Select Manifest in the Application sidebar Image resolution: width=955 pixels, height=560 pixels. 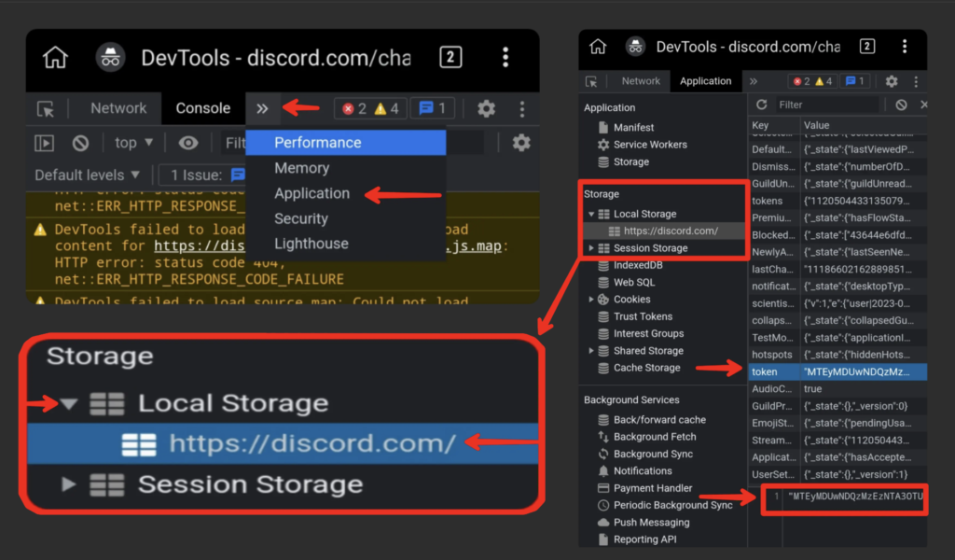(633, 127)
